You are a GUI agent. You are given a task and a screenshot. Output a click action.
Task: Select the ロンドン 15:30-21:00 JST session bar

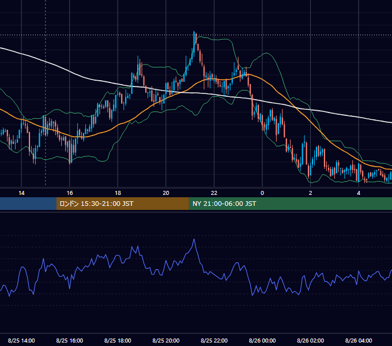point(122,204)
